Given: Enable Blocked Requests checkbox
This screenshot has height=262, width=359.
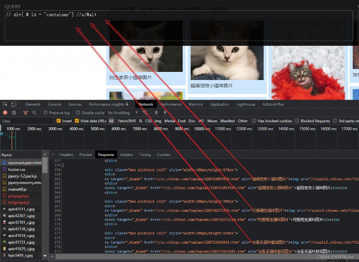Looking at the screenshot, I should point(297,121).
